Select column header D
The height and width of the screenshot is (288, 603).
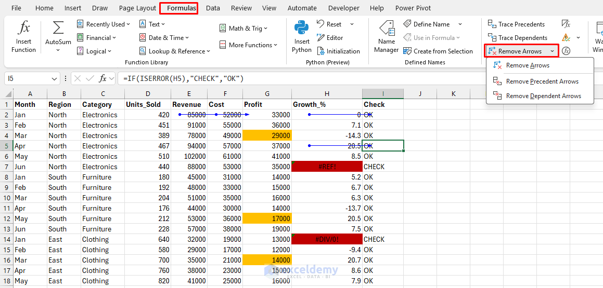148,93
